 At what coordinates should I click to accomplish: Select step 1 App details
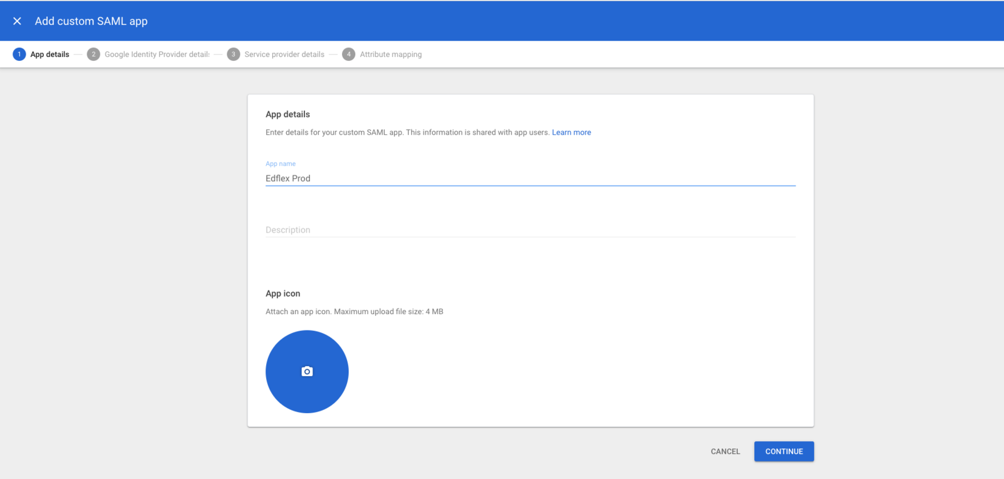coord(41,55)
